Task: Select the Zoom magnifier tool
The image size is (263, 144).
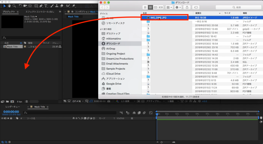Action: pos(14,6)
